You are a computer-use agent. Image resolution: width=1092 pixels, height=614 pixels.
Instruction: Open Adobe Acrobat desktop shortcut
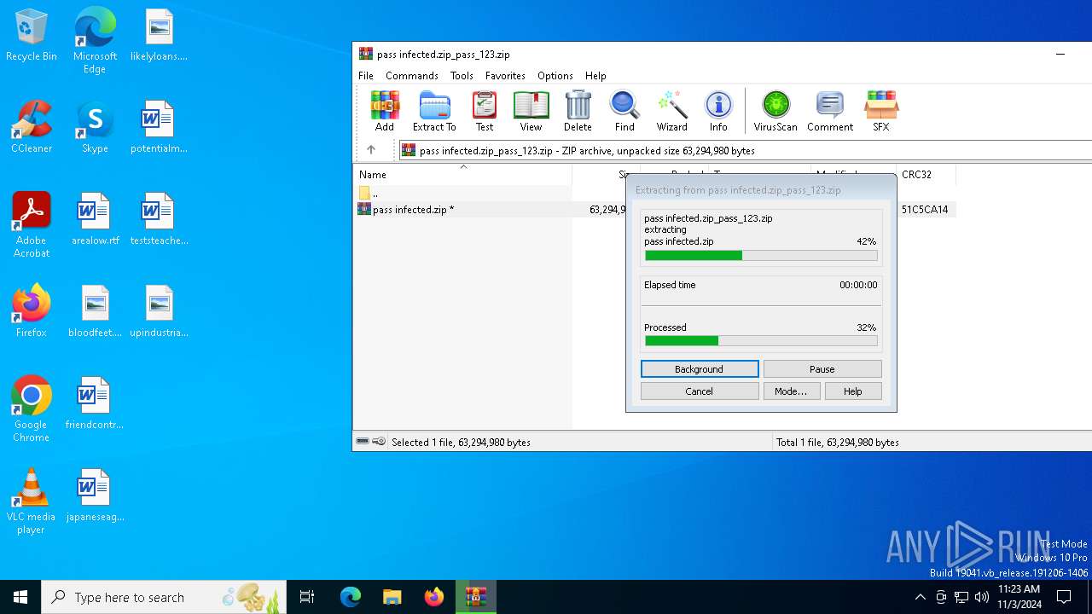(x=32, y=225)
